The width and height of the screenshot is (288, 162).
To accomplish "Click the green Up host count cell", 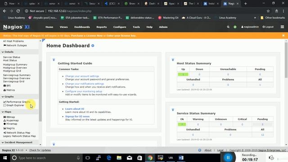I will click(183, 74).
